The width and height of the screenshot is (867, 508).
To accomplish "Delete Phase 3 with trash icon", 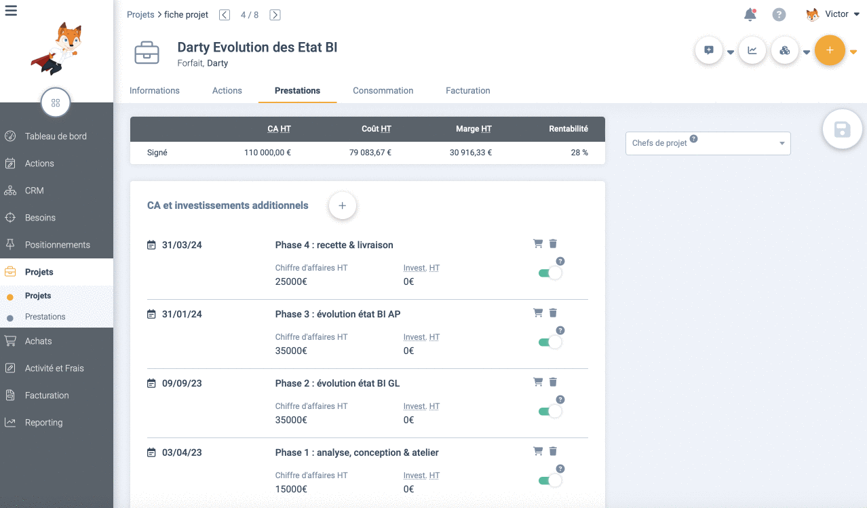I will coord(553,313).
